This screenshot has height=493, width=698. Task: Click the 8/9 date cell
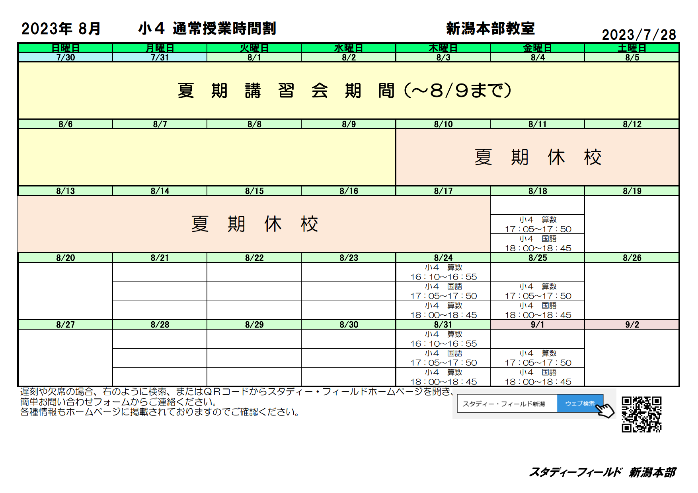click(349, 124)
